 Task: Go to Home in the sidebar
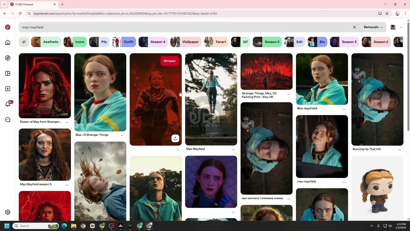(x=8, y=43)
